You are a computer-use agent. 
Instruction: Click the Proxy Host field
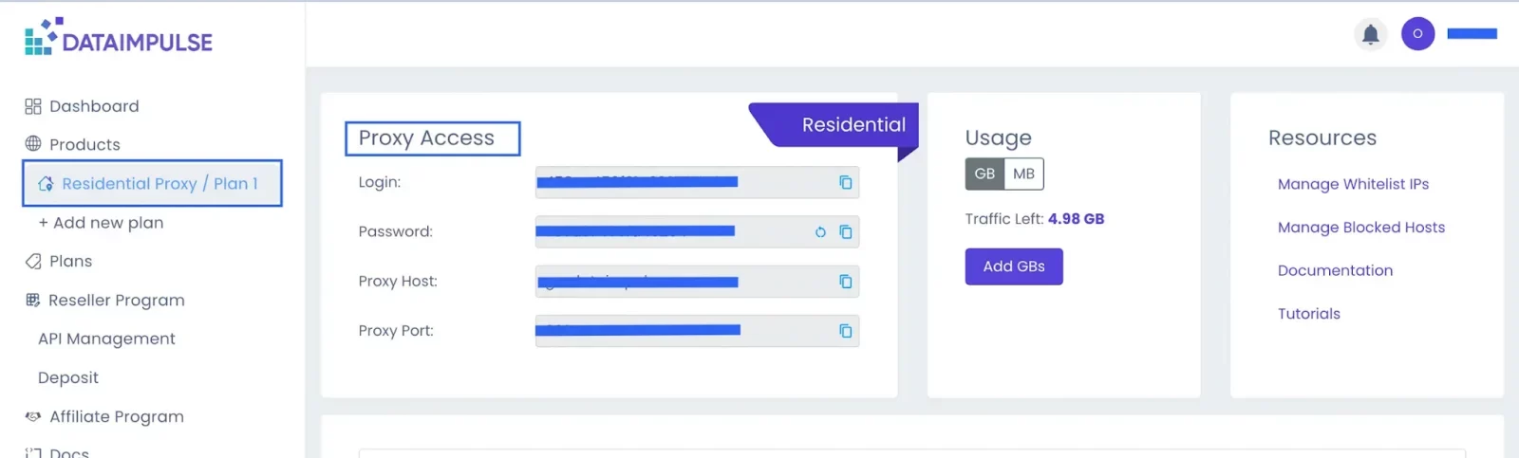pos(697,282)
